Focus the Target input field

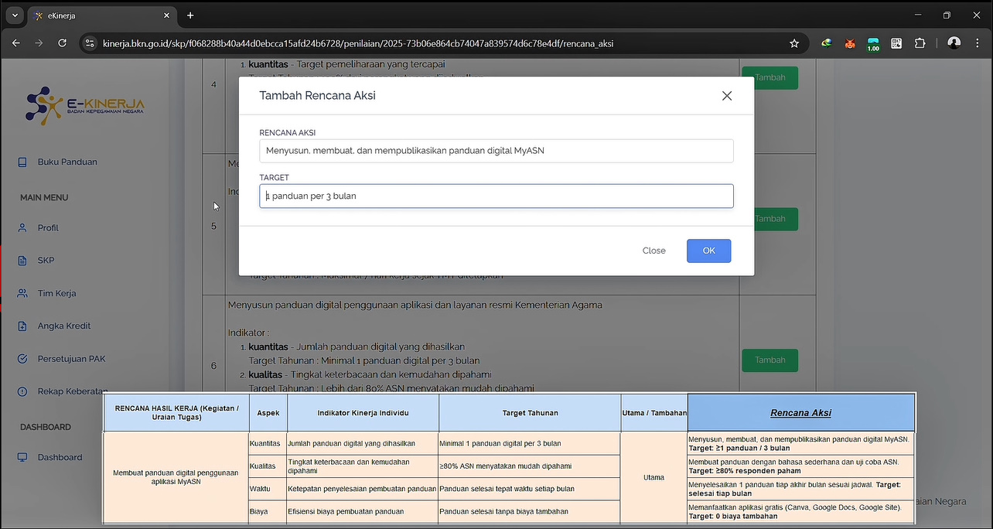pos(496,196)
